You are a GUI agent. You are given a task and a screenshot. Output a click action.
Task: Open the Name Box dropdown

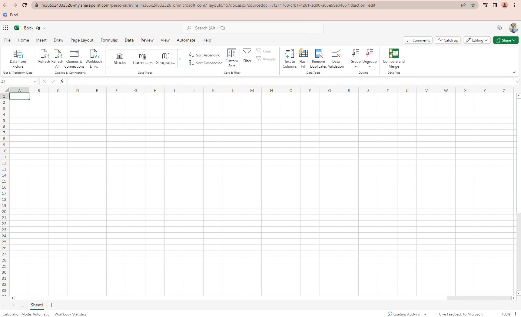(x=34, y=81)
